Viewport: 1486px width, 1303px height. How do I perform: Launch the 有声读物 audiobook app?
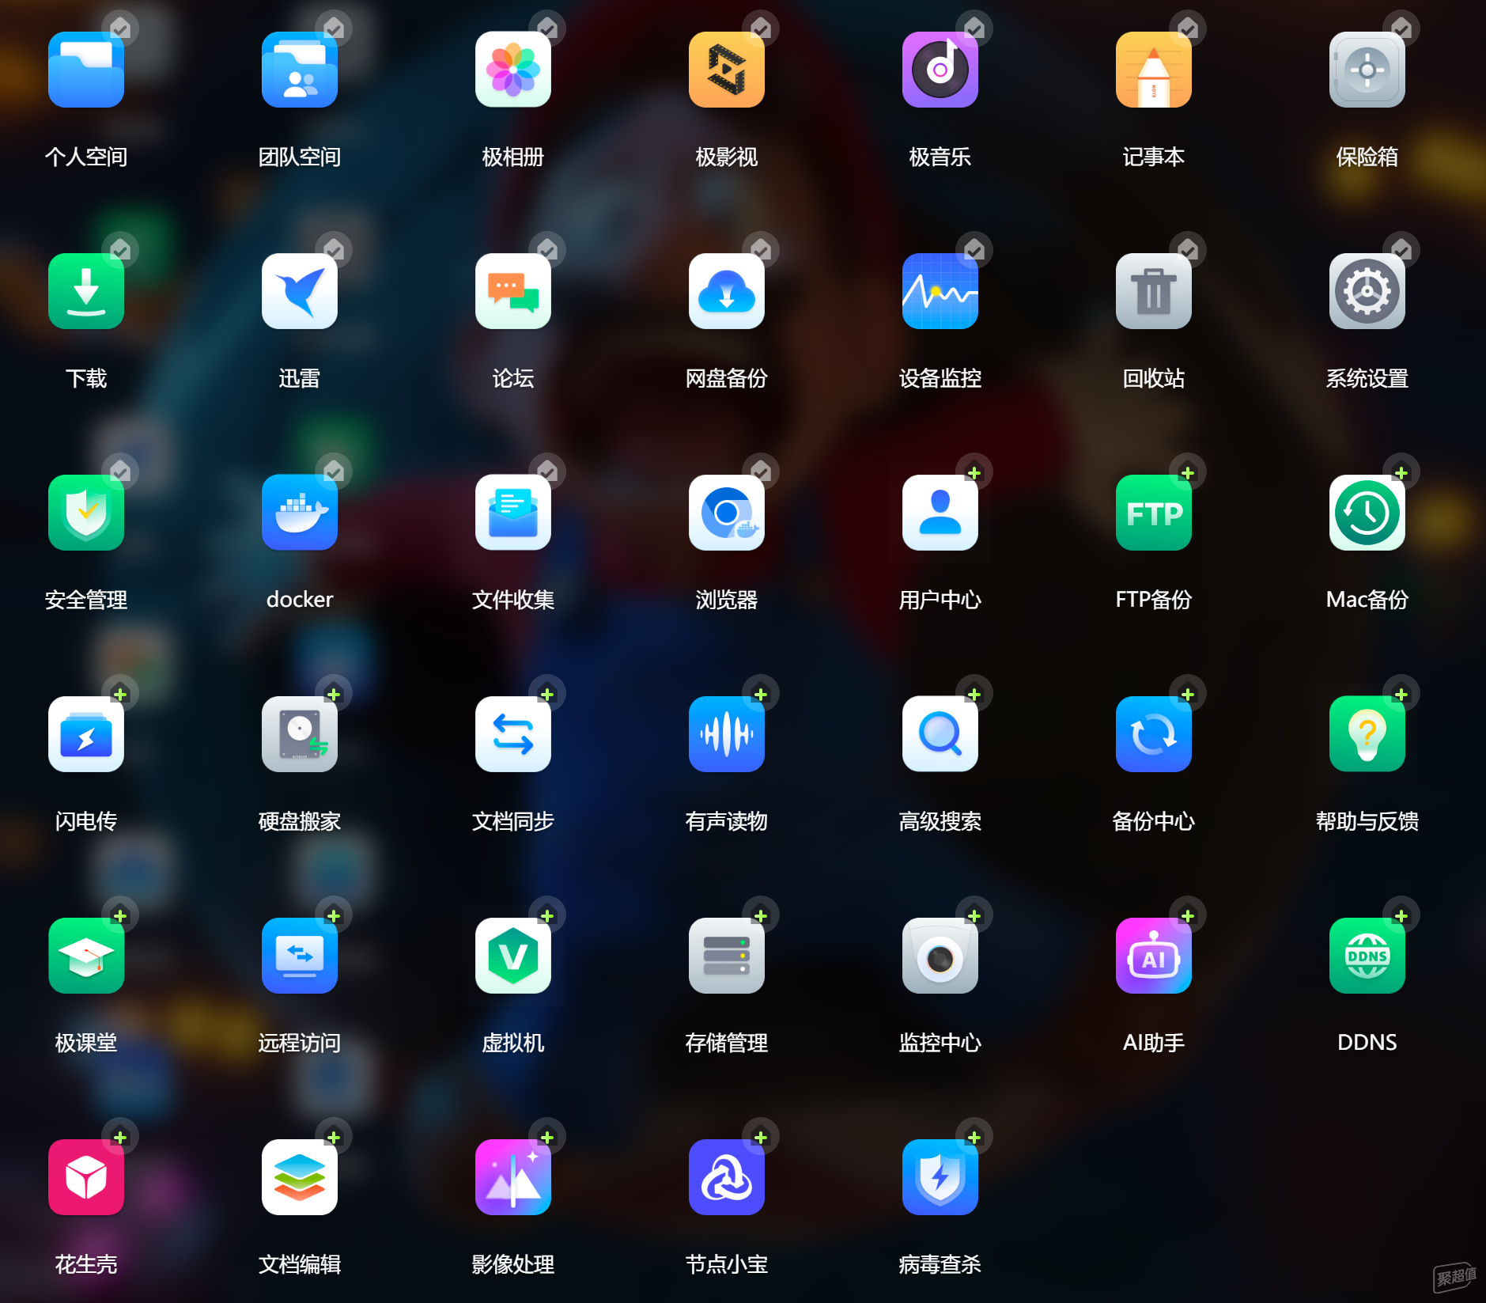click(727, 734)
